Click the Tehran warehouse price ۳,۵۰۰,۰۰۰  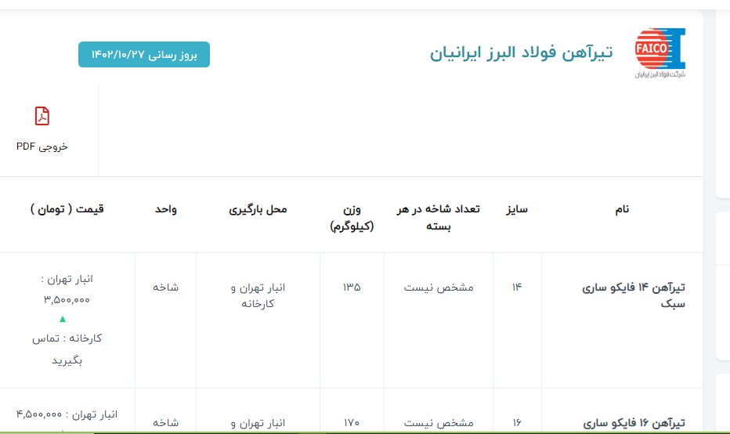coord(67,299)
